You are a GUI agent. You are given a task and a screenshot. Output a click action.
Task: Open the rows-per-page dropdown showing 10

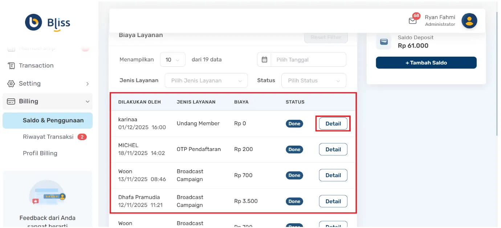pyautogui.click(x=172, y=60)
